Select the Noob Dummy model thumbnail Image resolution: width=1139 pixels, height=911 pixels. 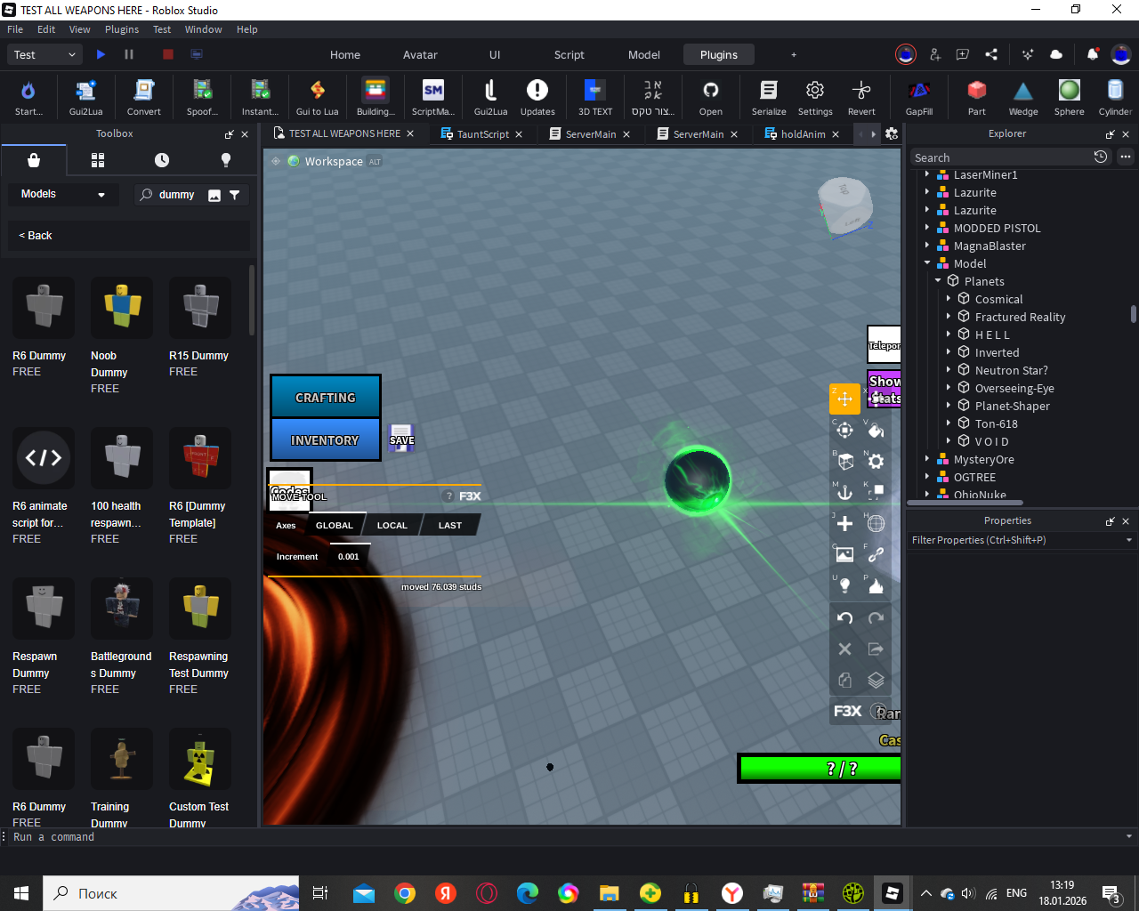(x=122, y=307)
